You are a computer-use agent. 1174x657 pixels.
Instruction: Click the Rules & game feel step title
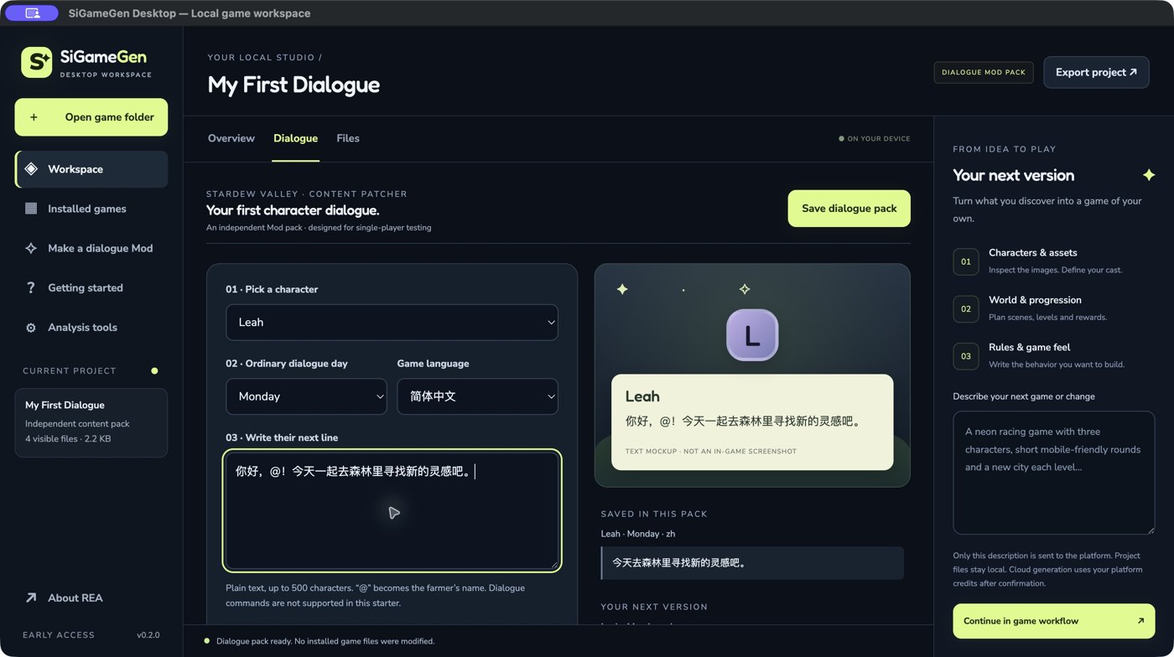(1029, 347)
